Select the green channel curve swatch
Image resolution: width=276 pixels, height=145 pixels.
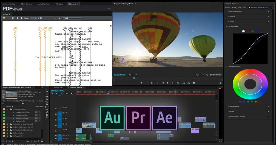(x=252, y=31)
